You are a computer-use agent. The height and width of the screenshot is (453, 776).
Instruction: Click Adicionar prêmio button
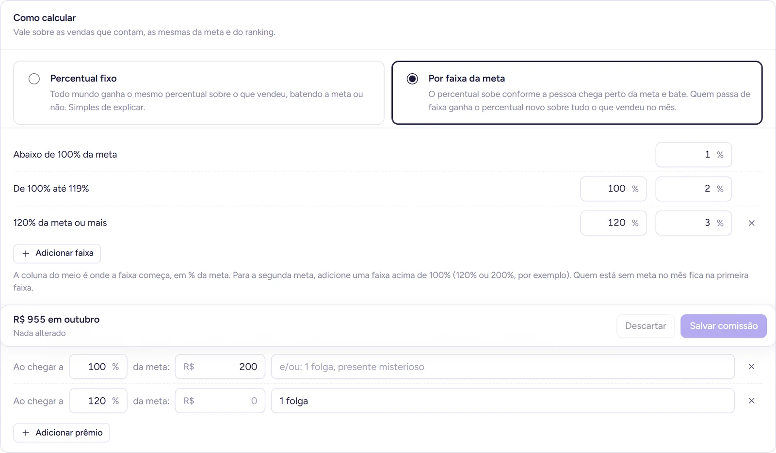coord(62,433)
